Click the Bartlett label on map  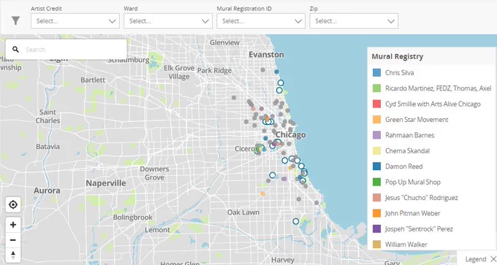point(93,80)
